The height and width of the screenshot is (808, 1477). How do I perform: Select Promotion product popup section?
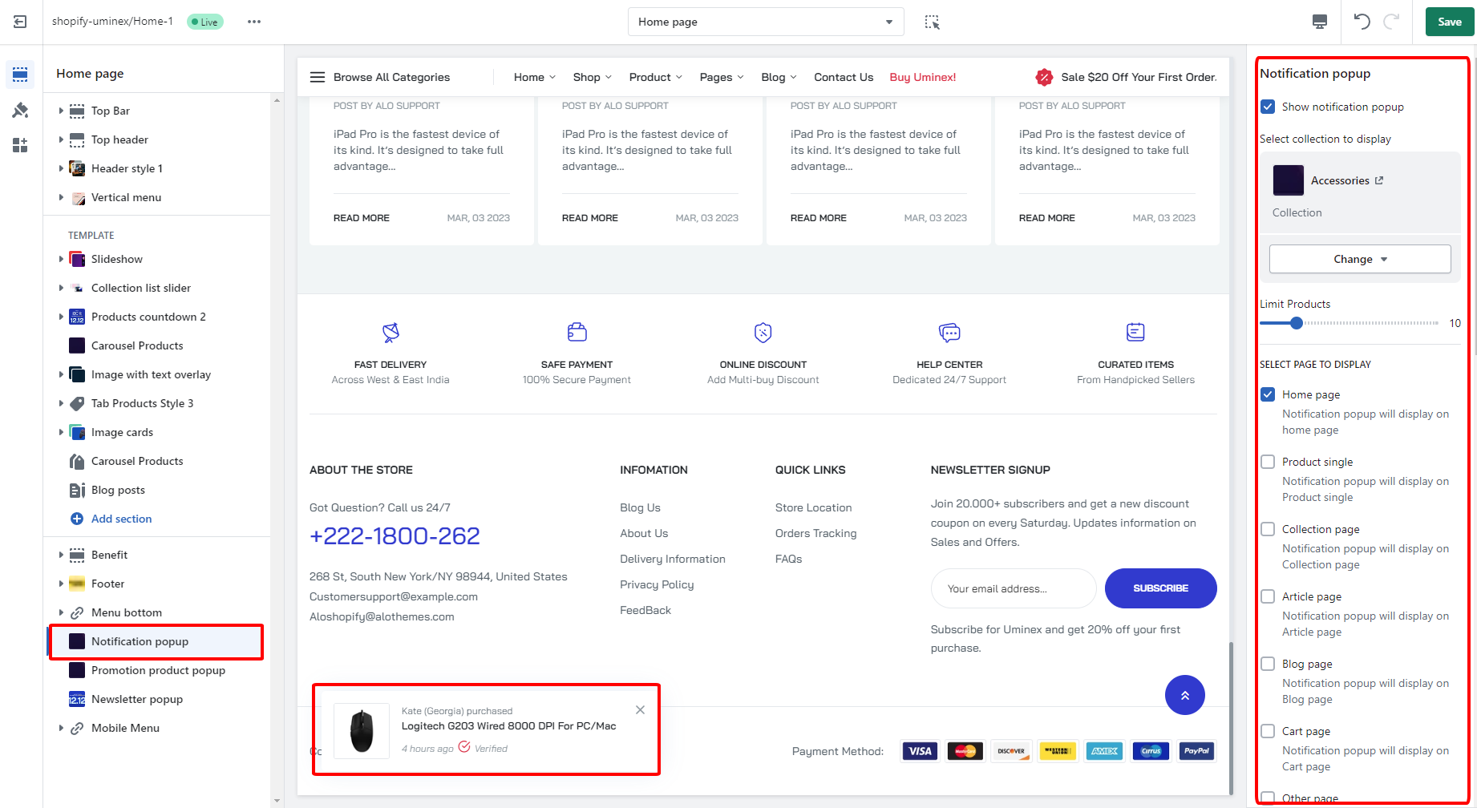click(x=158, y=670)
